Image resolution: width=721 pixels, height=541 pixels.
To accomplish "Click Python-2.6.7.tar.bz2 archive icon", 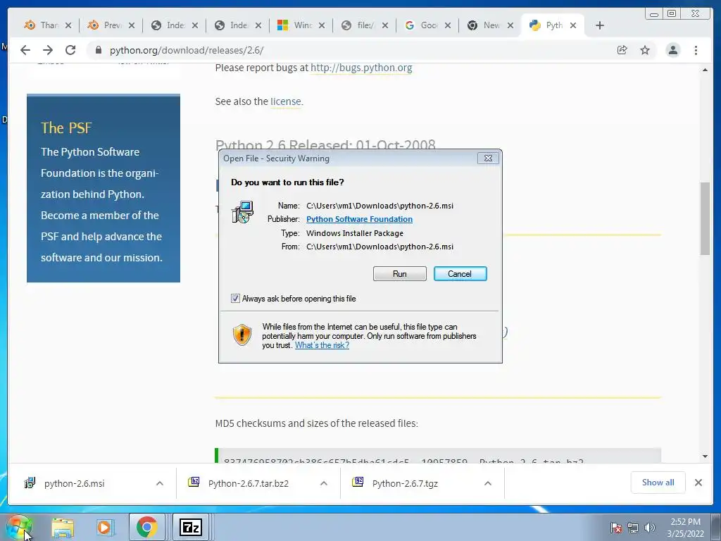I will (x=194, y=482).
